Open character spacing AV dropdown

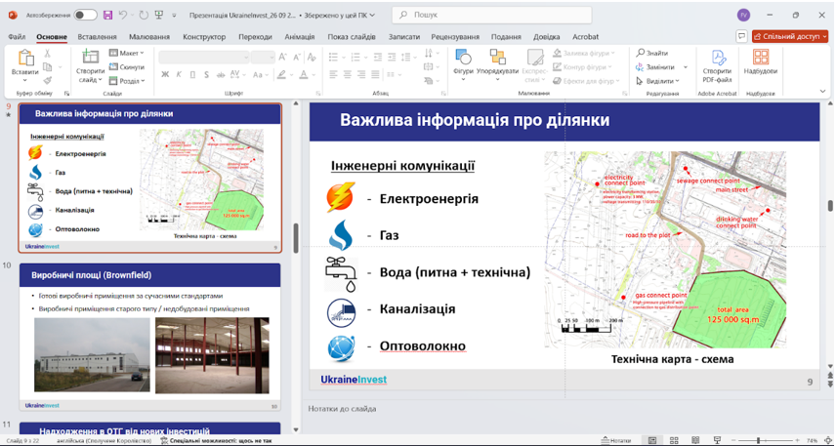(237, 74)
